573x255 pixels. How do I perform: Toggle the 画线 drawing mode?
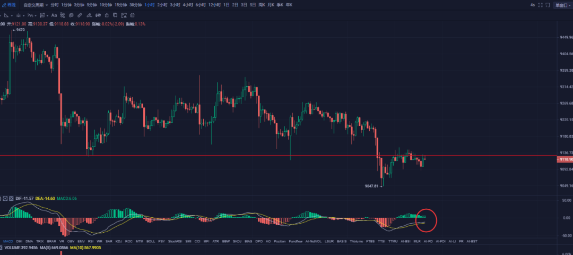8,5
